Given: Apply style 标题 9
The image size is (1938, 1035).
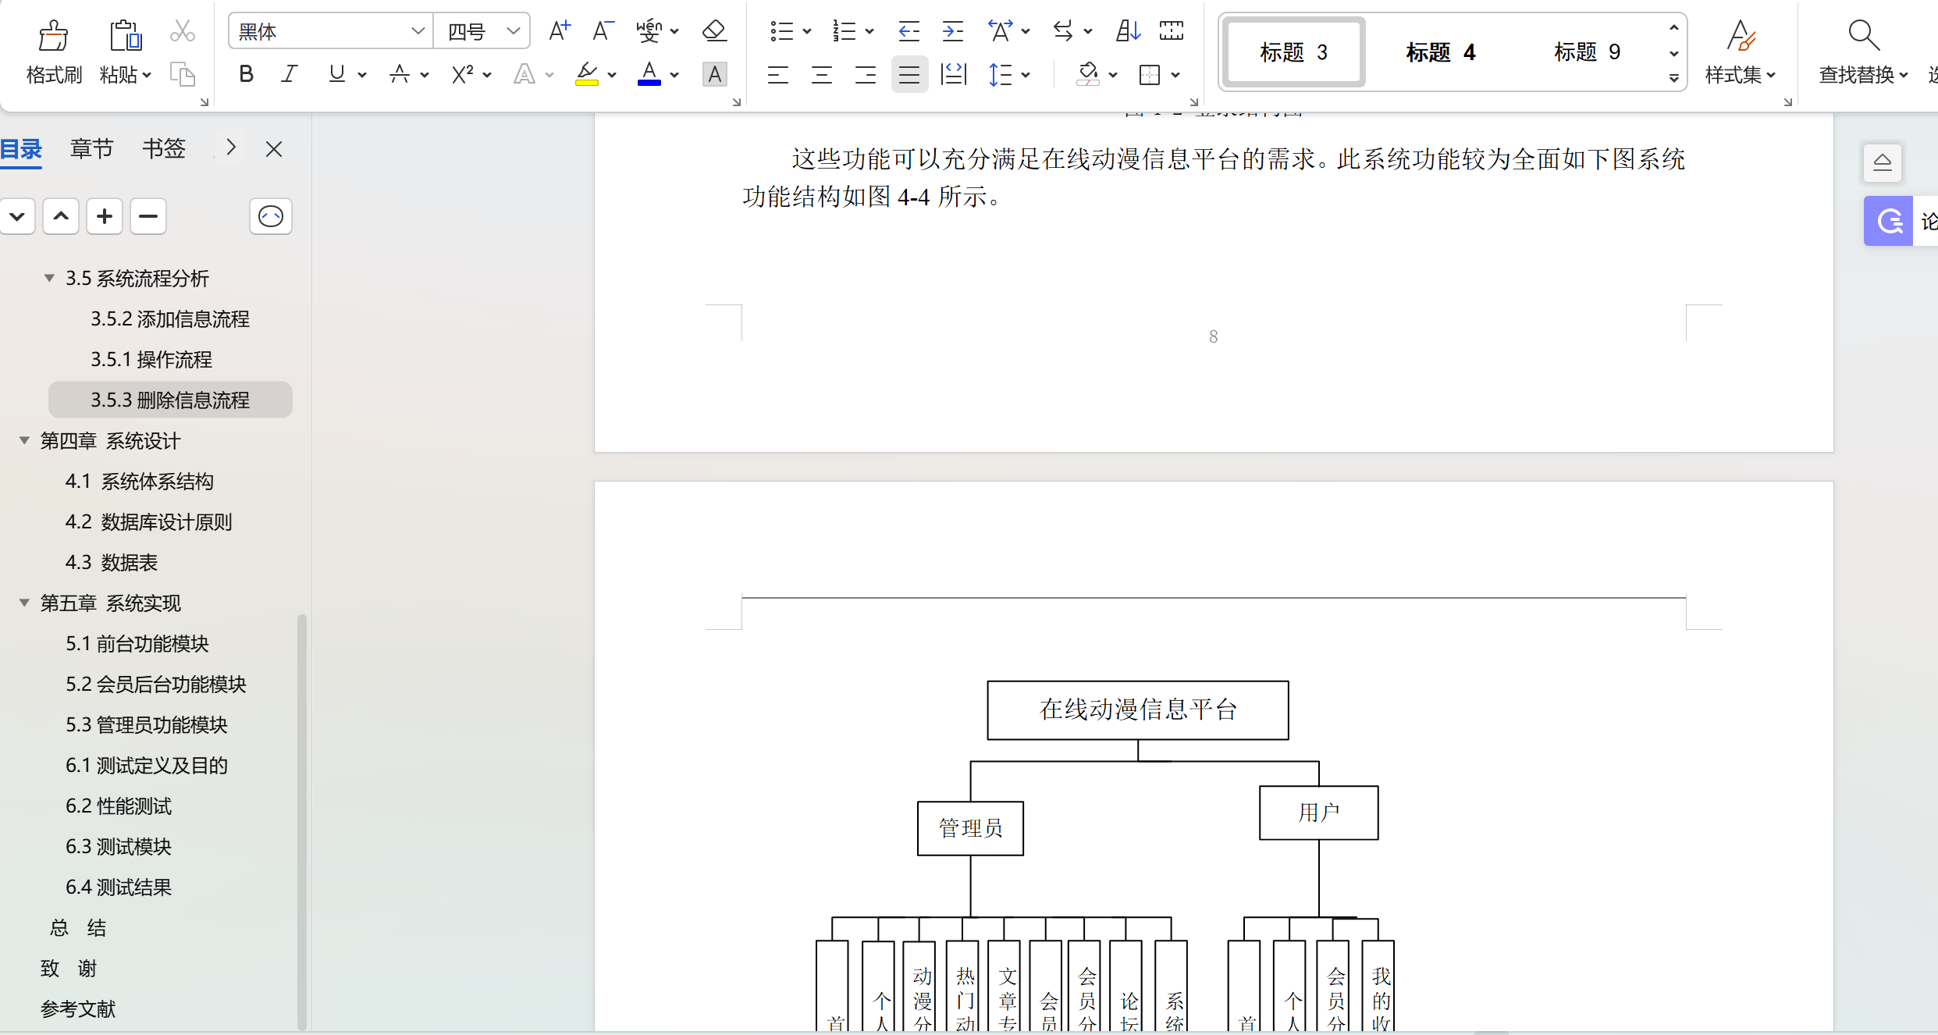Looking at the screenshot, I should [x=1588, y=52].
